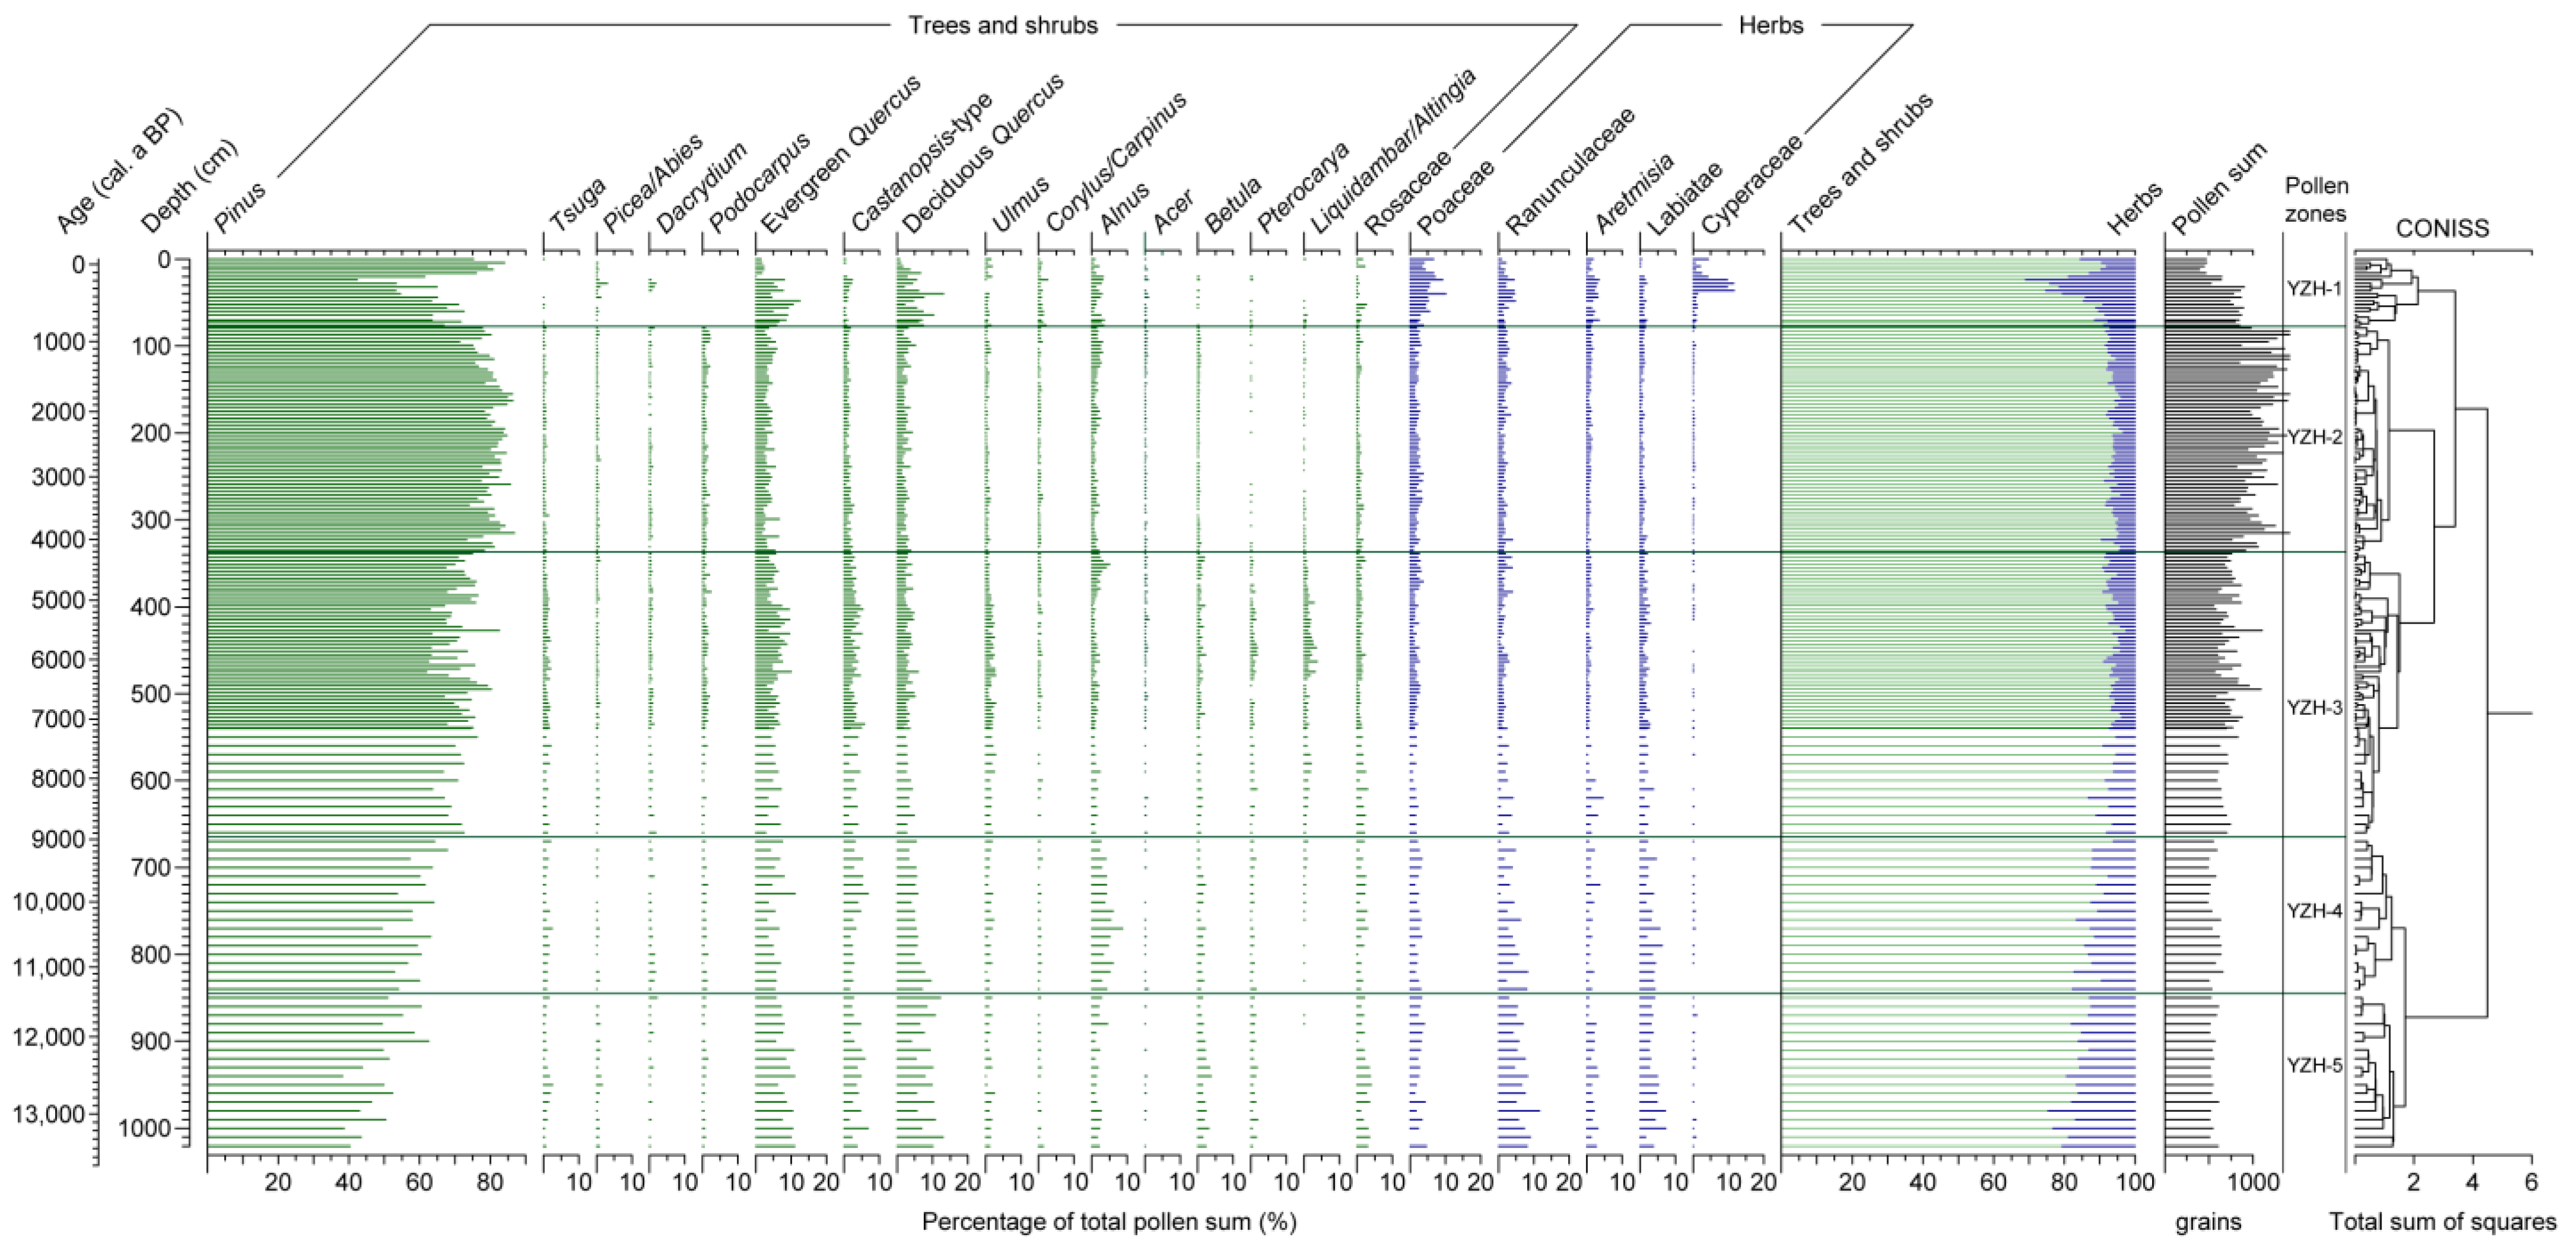The height and width of the screenshot is (1250, 2576).
Task: Click the Depth (cm) axis label
Action: coord(190,186)
